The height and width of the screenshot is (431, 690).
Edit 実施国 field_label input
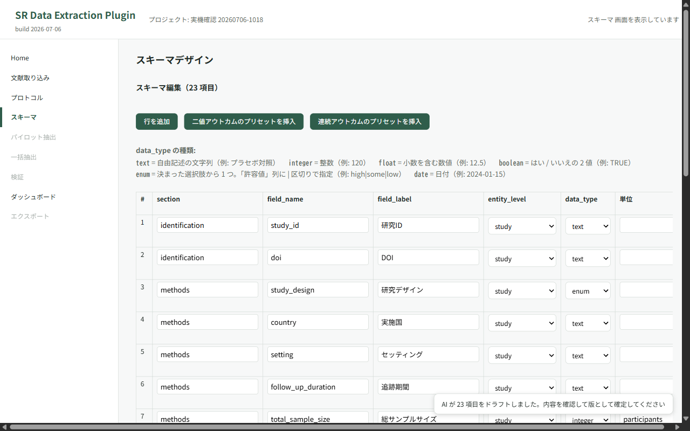(x=429, y=322)
